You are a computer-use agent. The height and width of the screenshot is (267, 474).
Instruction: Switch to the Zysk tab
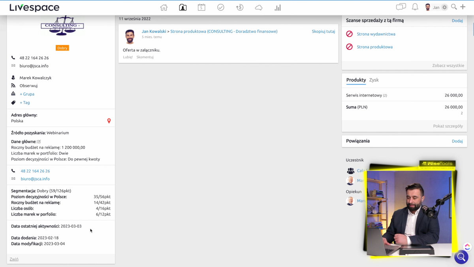[374, 80]
